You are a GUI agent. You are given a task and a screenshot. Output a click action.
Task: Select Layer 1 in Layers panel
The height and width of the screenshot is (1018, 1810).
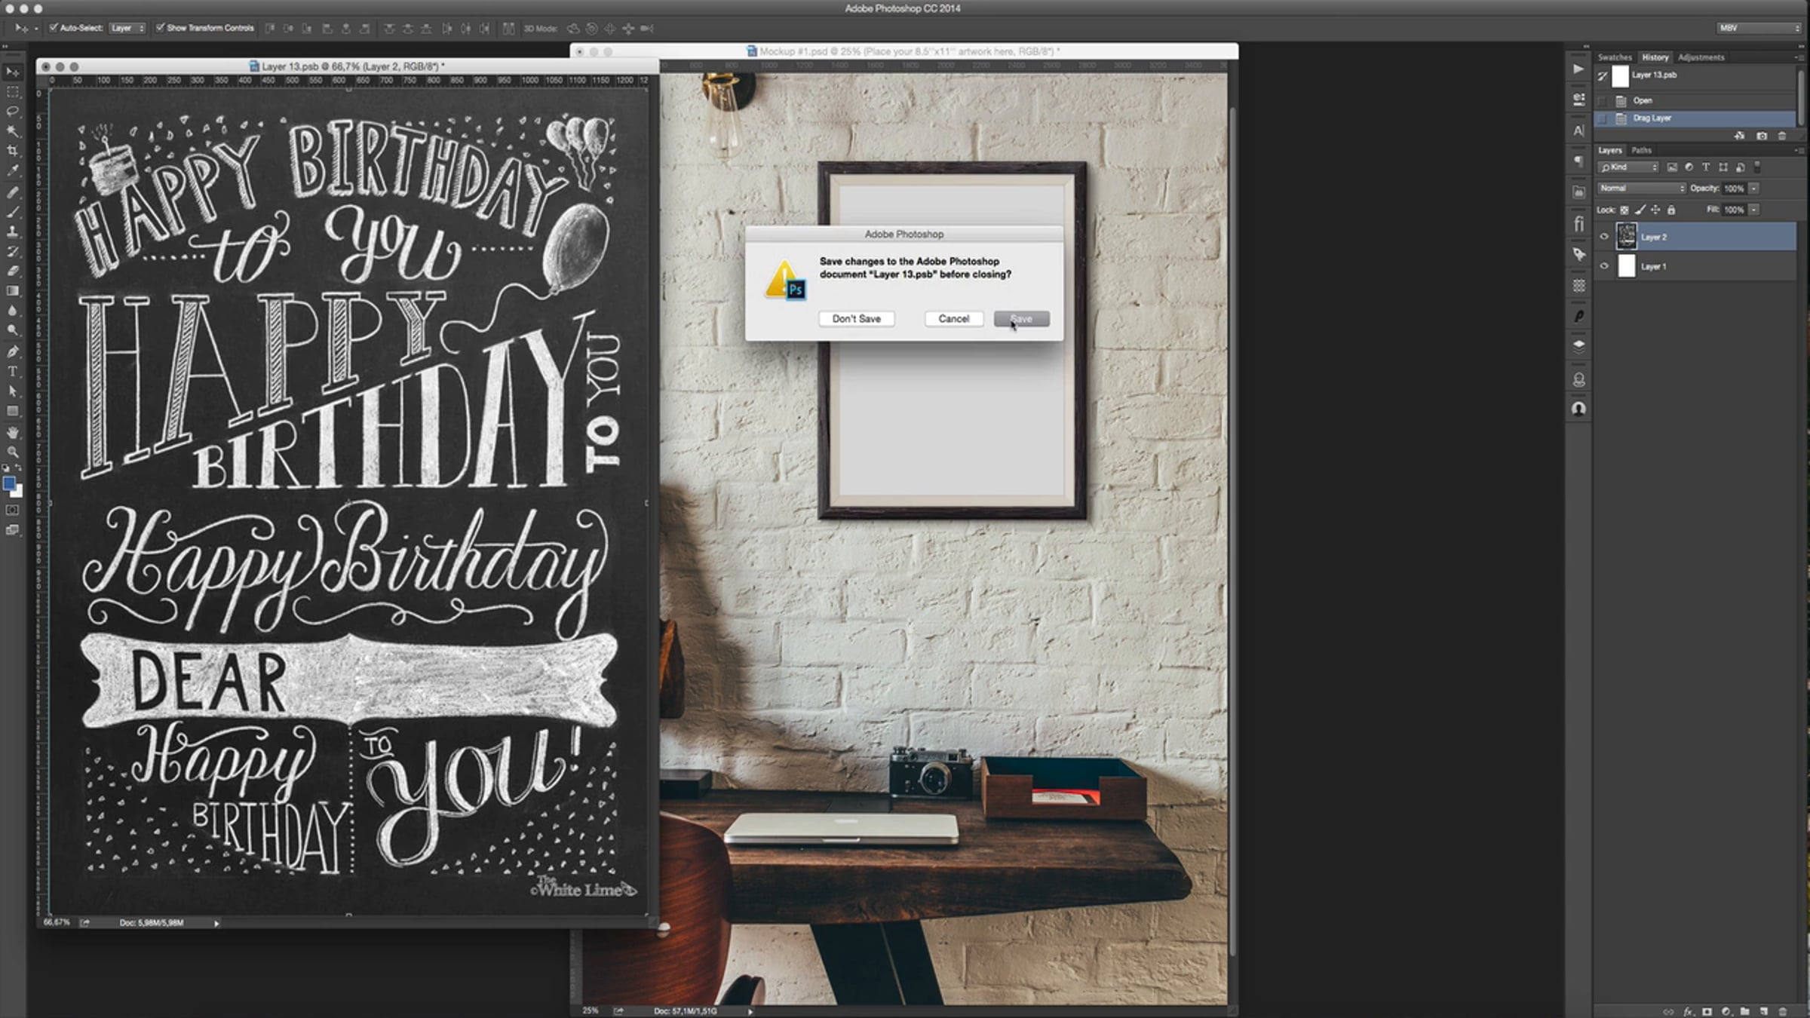(x=1695, y=266)
